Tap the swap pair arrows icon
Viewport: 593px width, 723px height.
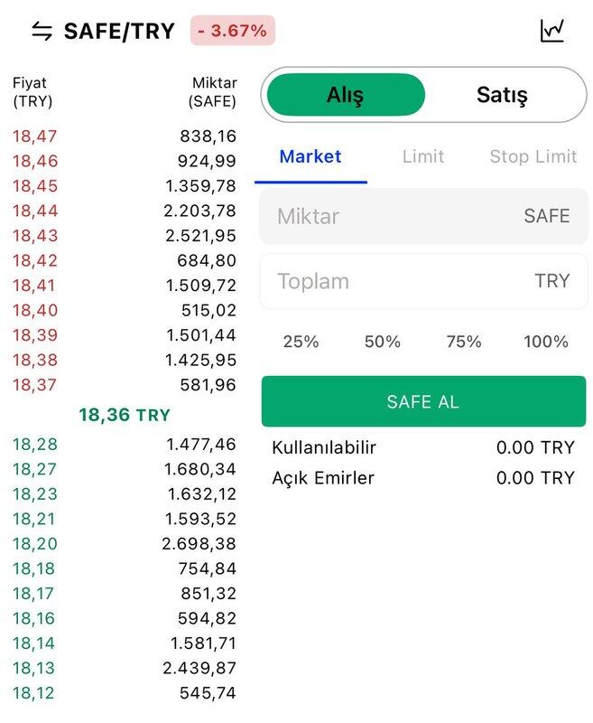click(42, 31)
